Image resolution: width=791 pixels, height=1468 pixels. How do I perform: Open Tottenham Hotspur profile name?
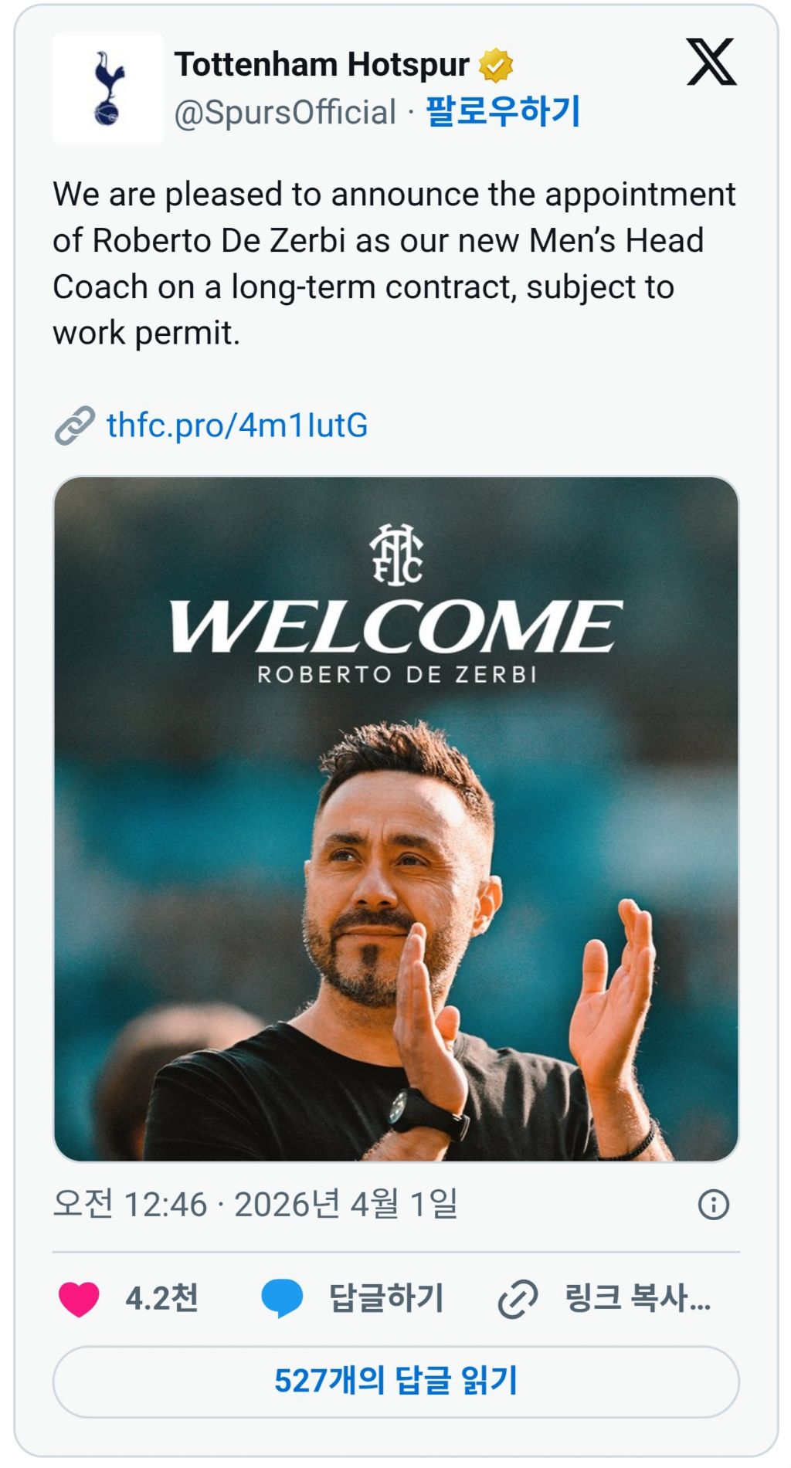pos(321,65)
